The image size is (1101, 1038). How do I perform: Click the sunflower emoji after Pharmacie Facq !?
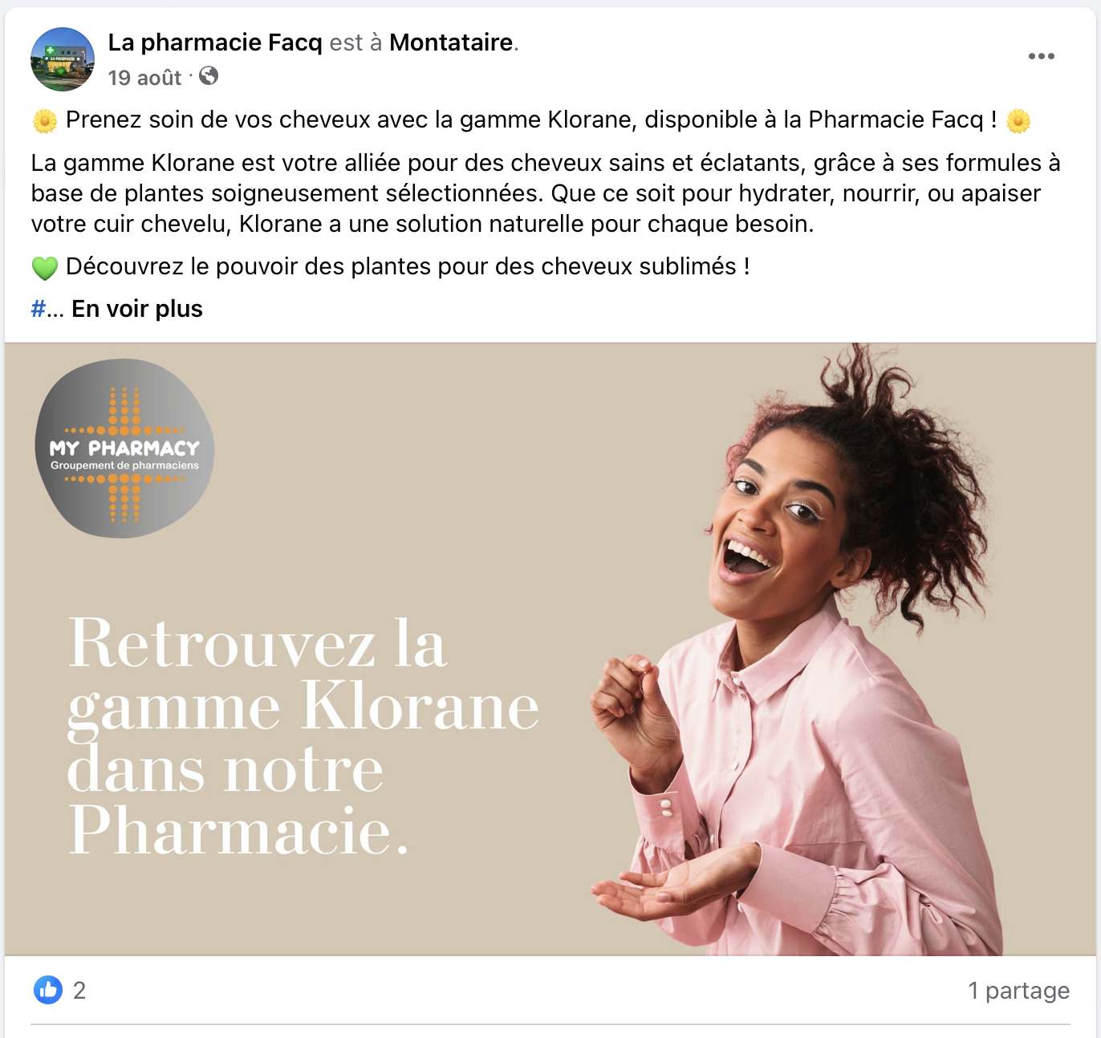pyautogui.click(x=1018, y=121)
